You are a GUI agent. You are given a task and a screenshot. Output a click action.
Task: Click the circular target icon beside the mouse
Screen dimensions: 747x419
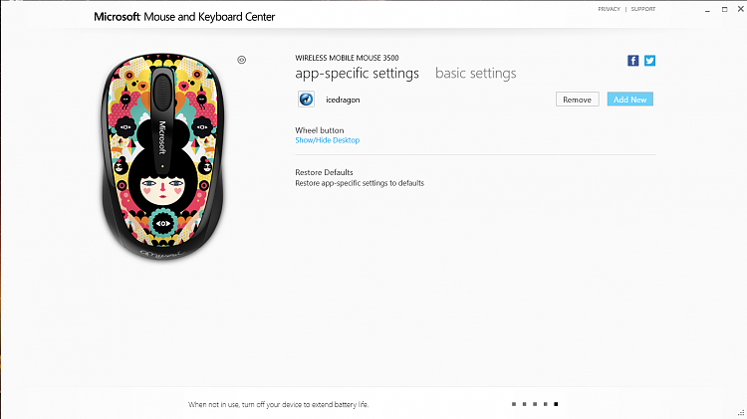(x=242, y=60)
